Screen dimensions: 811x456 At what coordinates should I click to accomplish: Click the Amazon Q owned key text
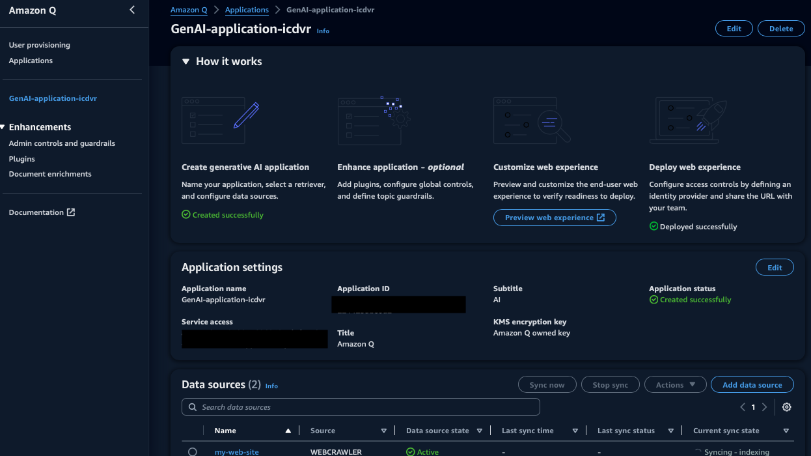[532, 333]
